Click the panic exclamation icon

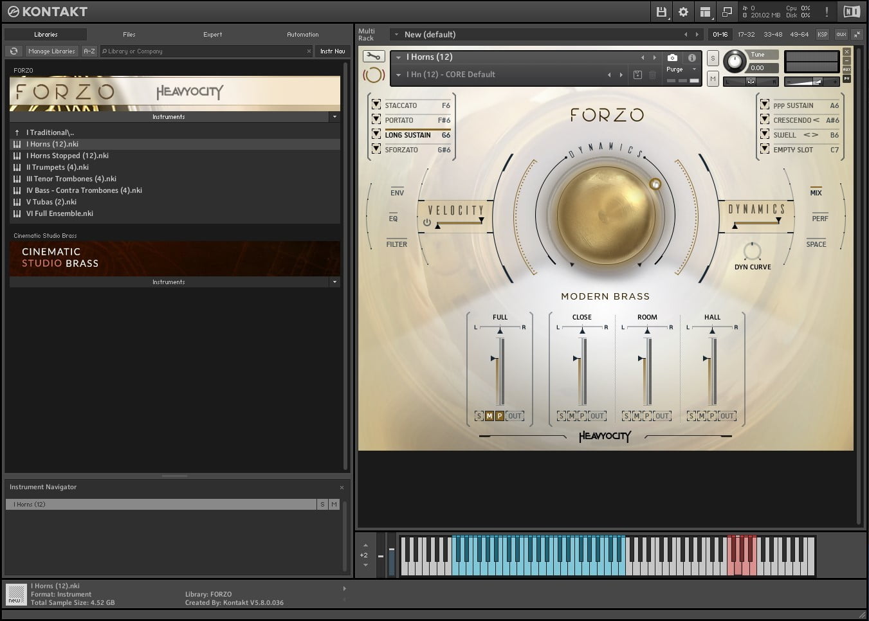827,12
